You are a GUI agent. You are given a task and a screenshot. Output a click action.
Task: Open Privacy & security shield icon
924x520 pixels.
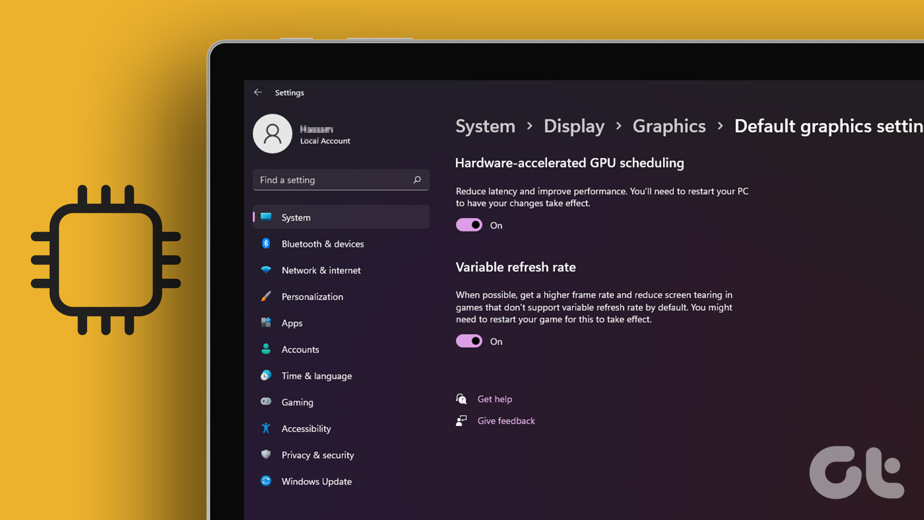(266, 455)
